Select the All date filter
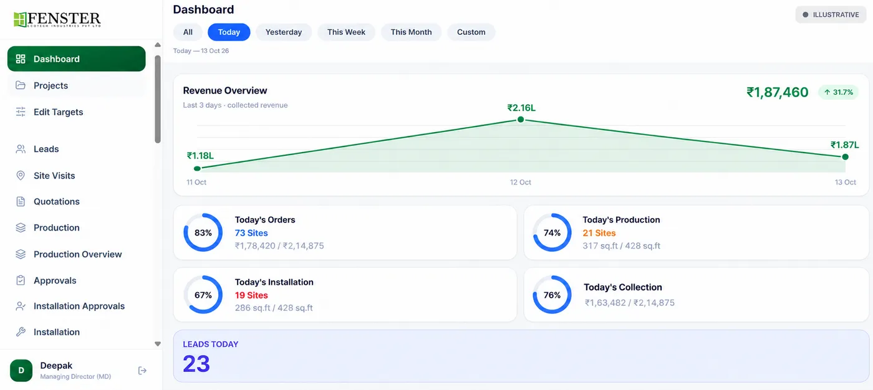873x390 pixels. pyautogui.click(x=188, y=32)
